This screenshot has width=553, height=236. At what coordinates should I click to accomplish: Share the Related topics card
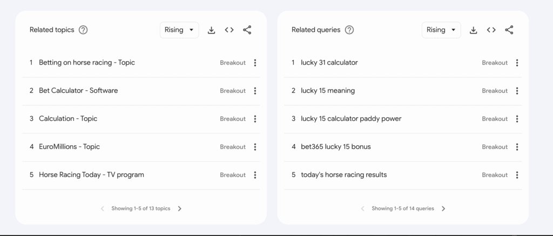(x=247, y=30)
